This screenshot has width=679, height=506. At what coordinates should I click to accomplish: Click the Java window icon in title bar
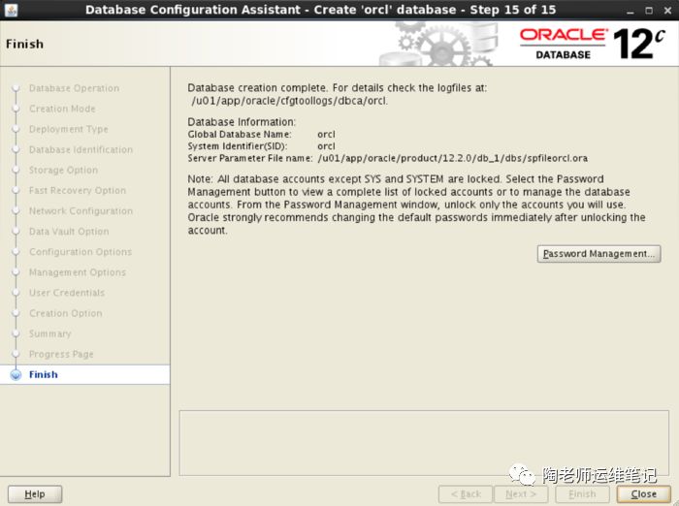(x=11, y=10)
